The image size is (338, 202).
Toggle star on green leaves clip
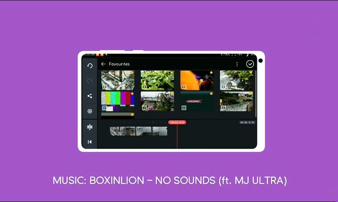click(x=172, y=72)
